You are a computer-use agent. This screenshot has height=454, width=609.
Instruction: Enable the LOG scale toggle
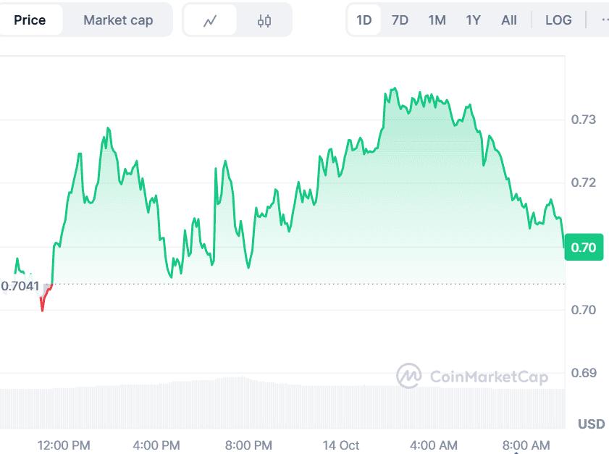(x=558, y=20)
